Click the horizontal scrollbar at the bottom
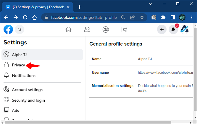Viewport: 197px width, 124px height. (88, 122)
